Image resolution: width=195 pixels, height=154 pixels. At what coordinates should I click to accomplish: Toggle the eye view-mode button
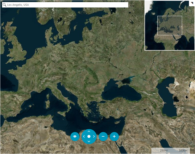75,136
